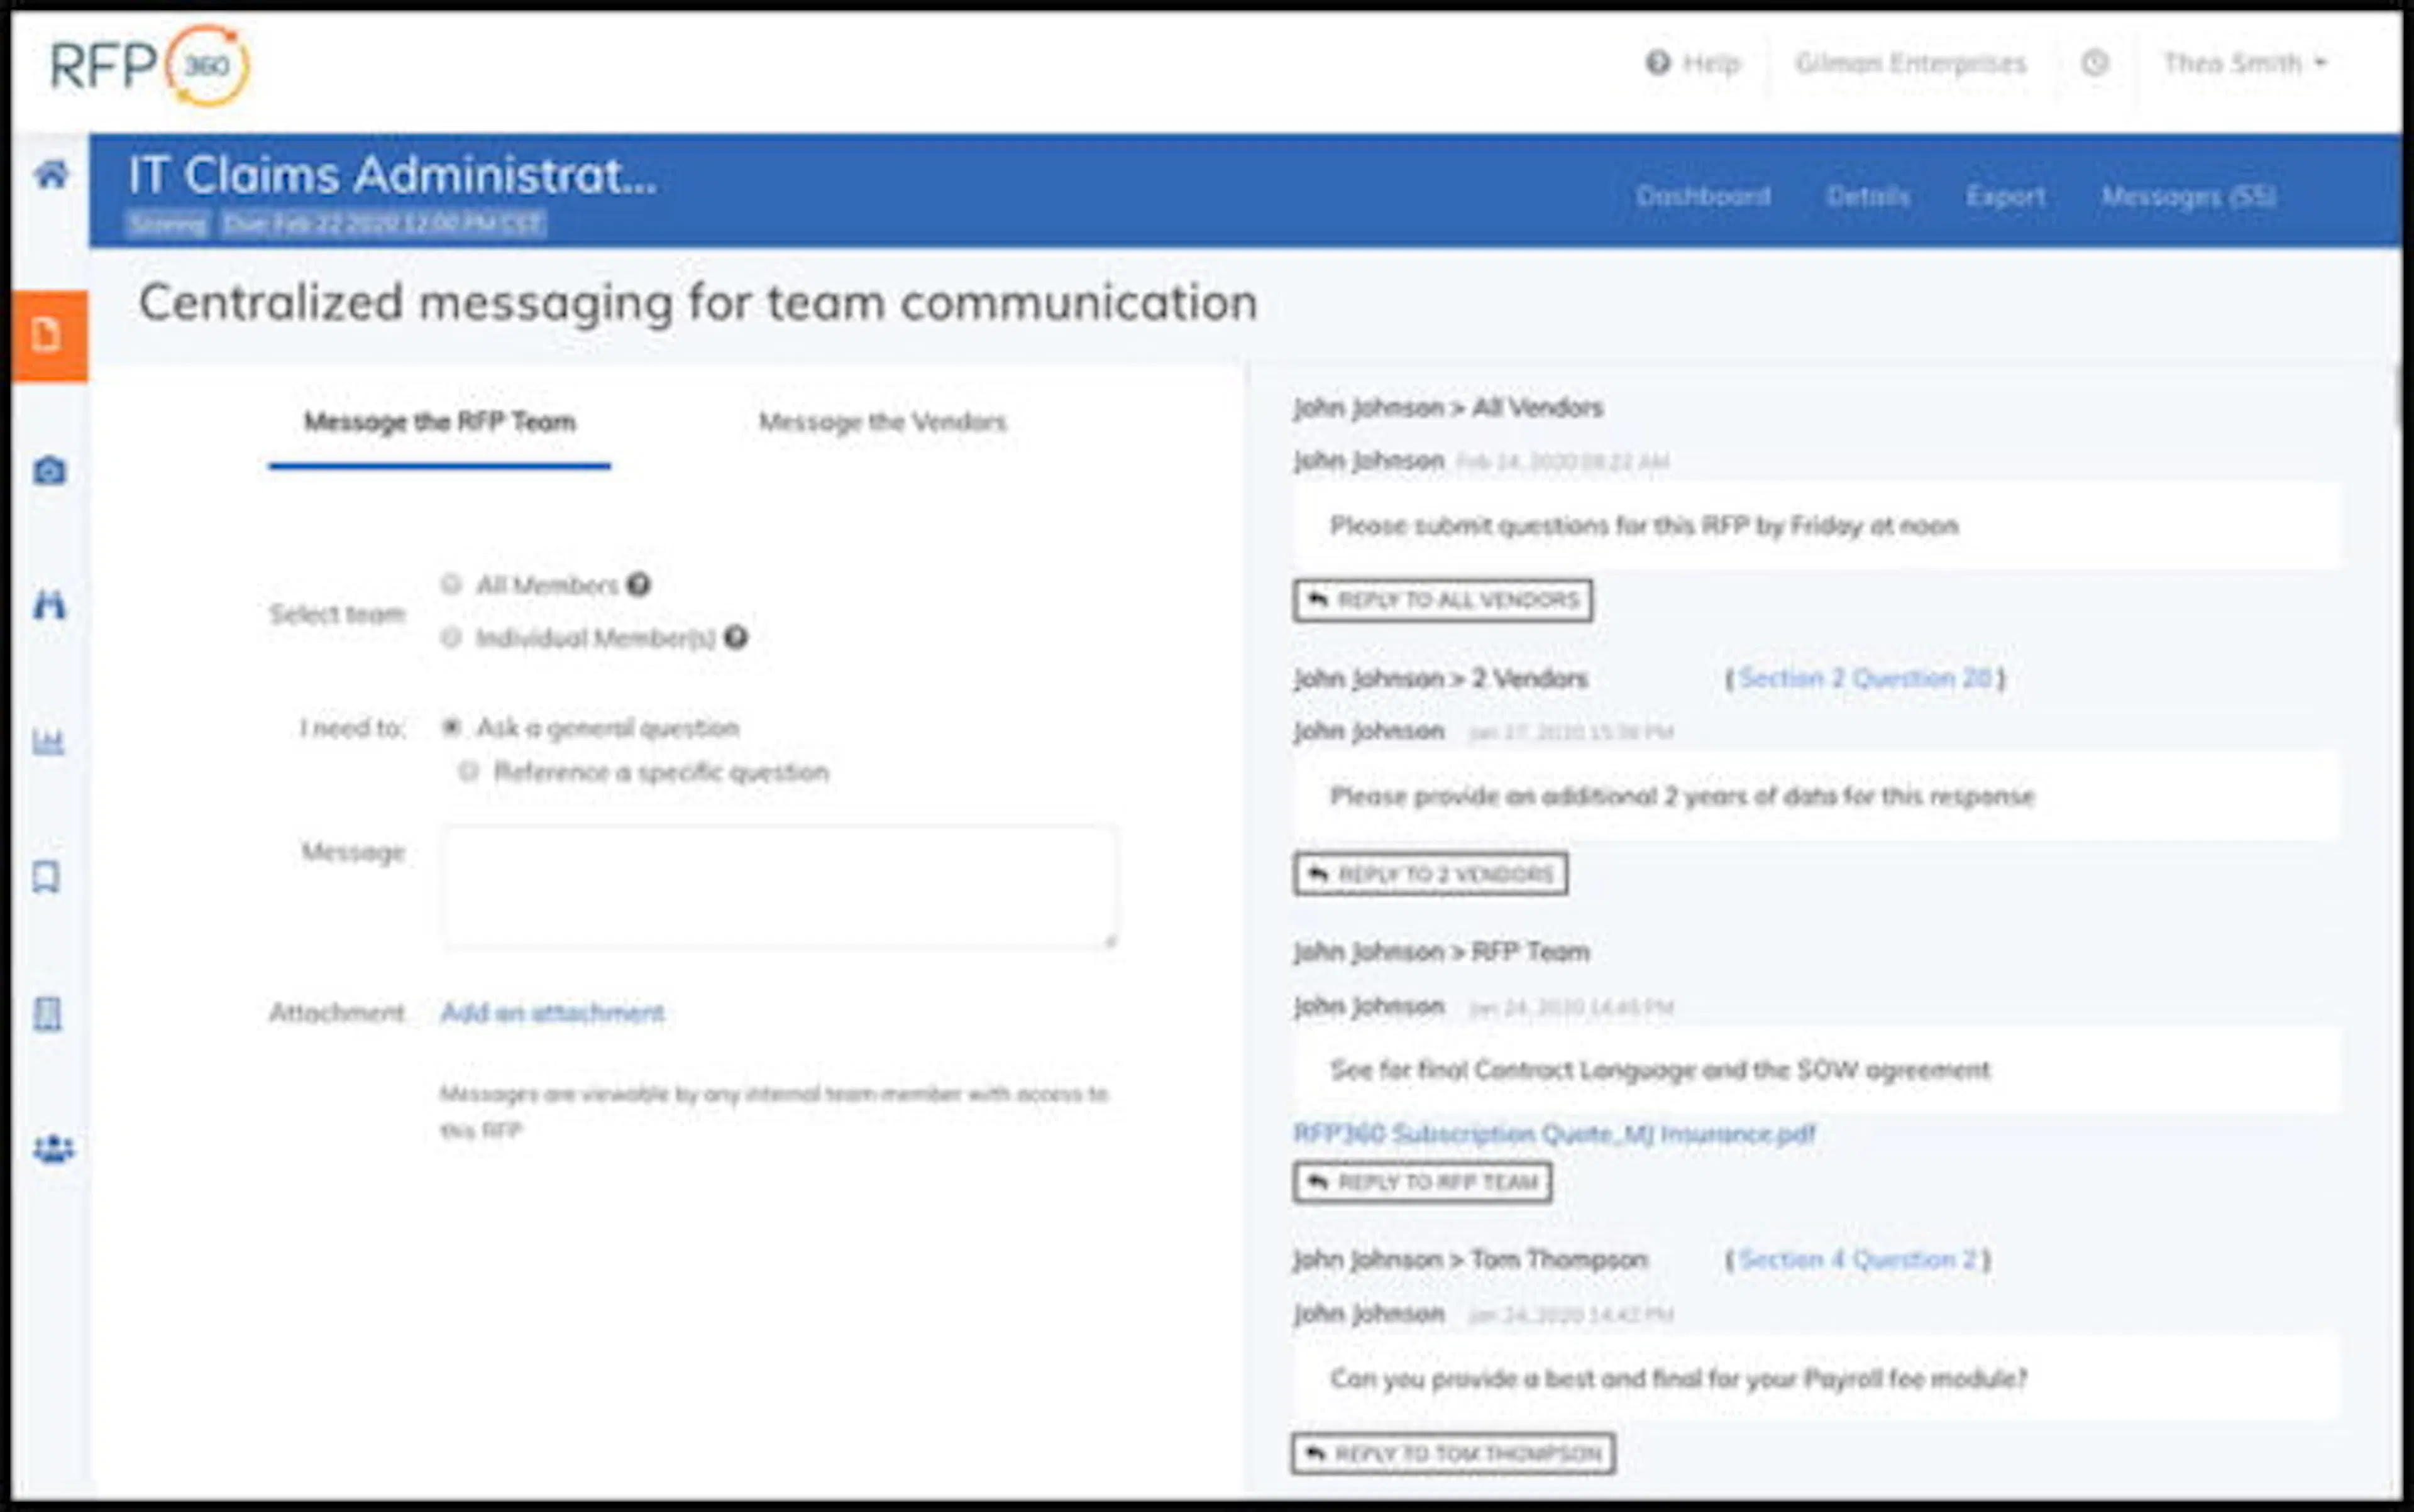Open Section 2 Question 20 link
The height and width of the screenshot is (1512, 2414).
[x=1865, y=678]
